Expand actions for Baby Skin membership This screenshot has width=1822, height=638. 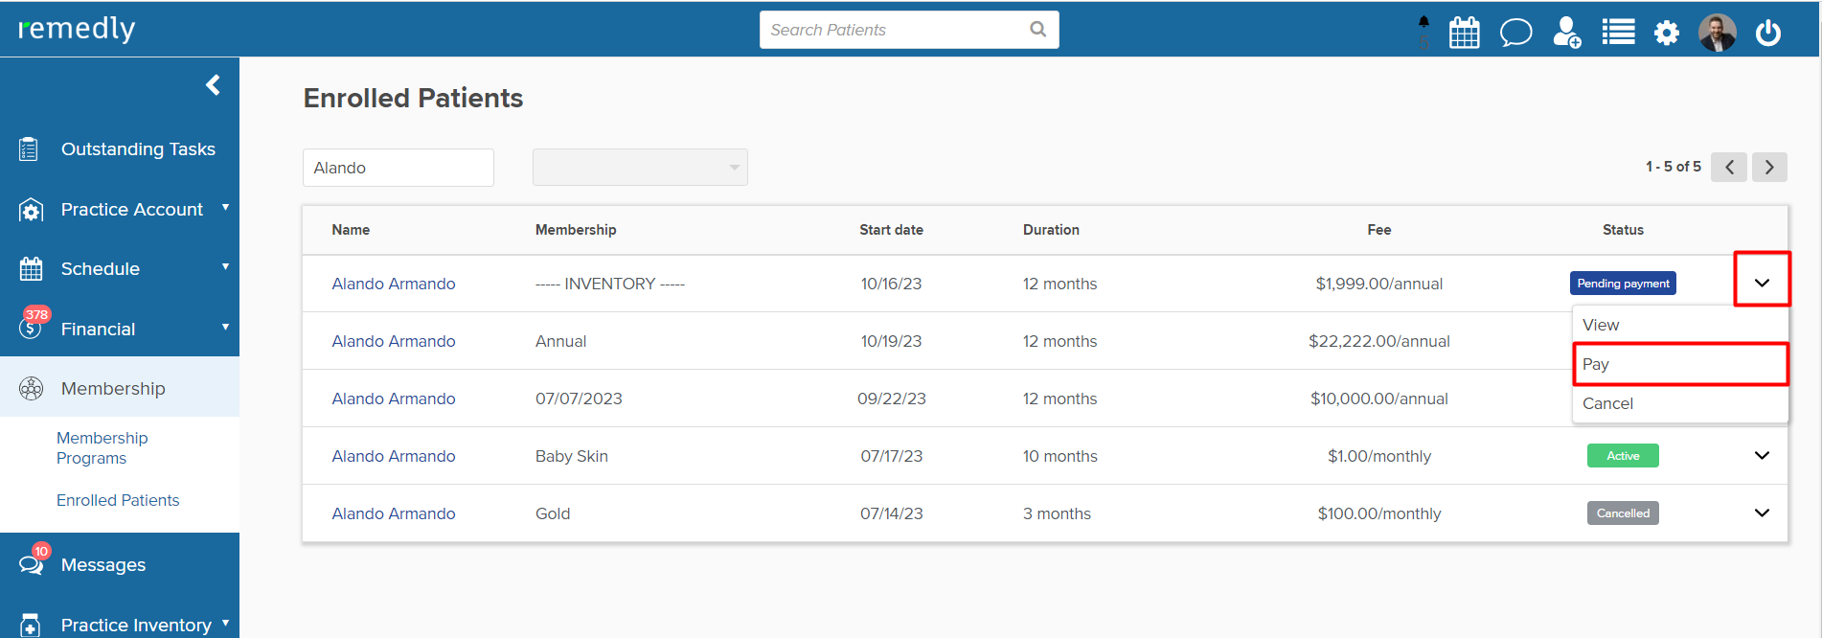[1762, 456]
